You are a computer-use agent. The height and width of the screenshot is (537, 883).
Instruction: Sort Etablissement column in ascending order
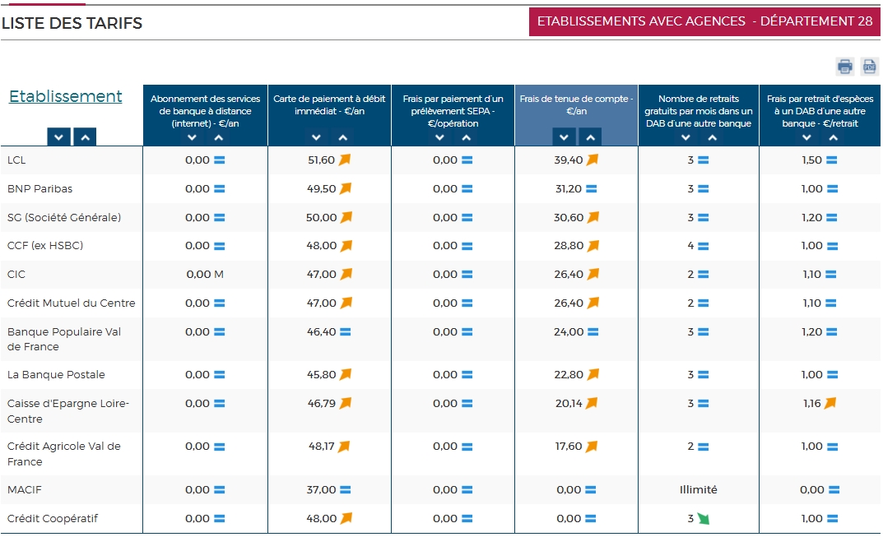pos(85,137)
